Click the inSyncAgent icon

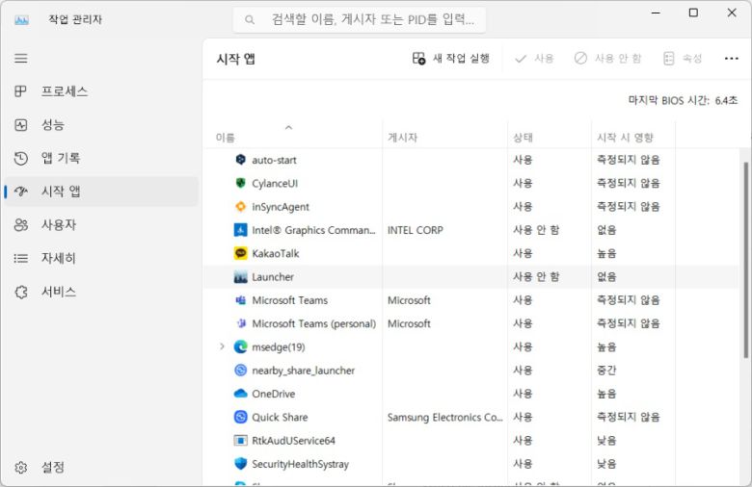pos(241,206)
